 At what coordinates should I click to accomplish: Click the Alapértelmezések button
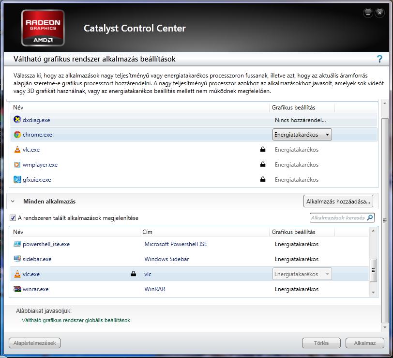pyautogui.click(x=34, y=343)
